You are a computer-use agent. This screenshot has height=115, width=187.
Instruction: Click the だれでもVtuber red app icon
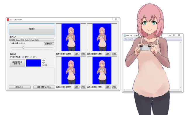(x=8, y=20)
